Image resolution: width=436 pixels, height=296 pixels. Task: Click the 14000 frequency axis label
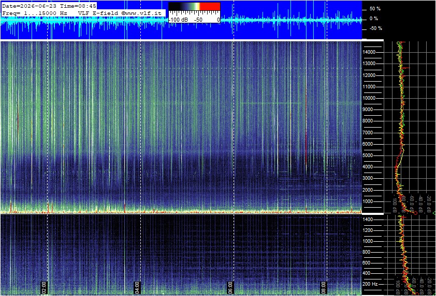click(369, 52)
